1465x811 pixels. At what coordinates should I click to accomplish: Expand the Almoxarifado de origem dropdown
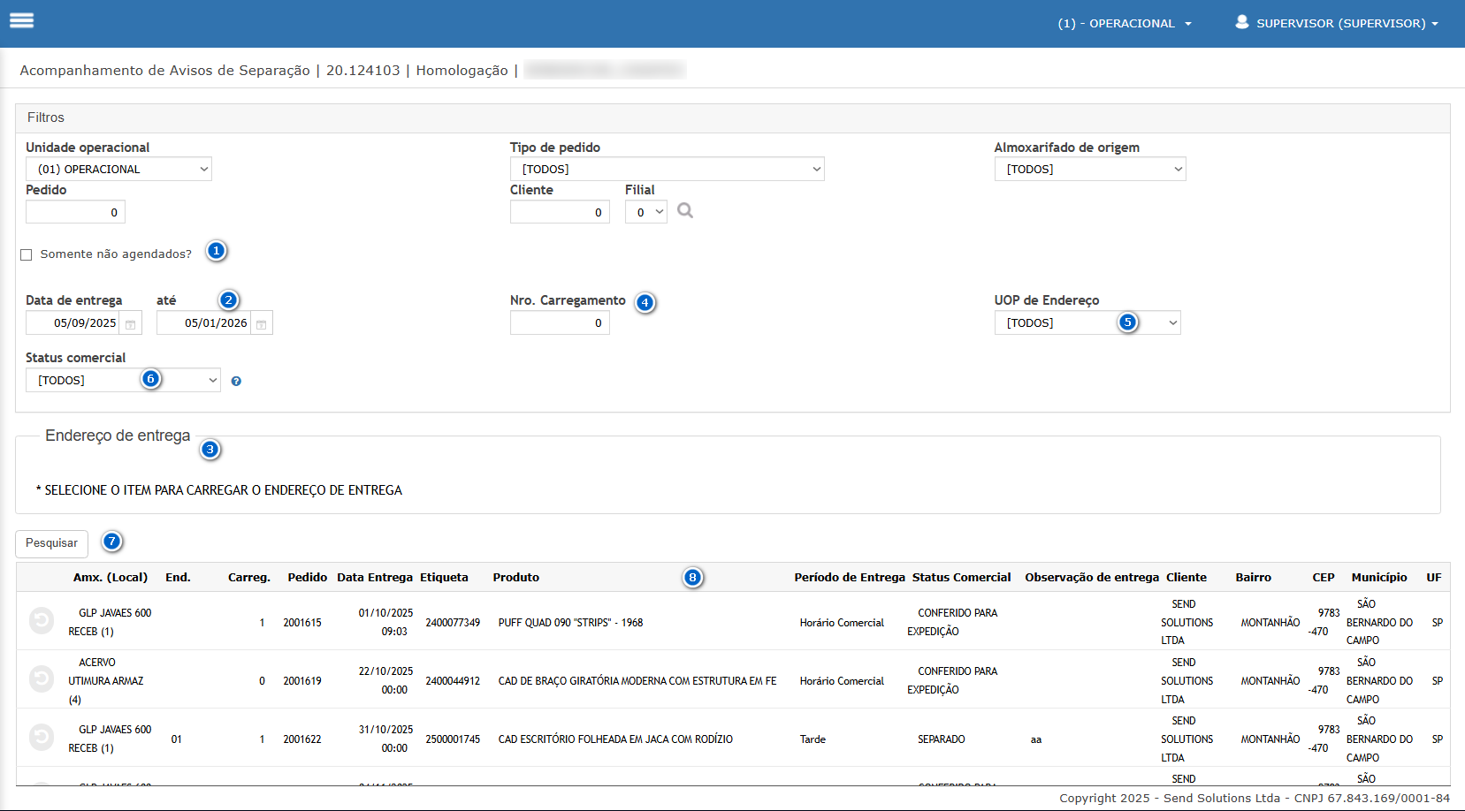click(x=1089, y=170)
